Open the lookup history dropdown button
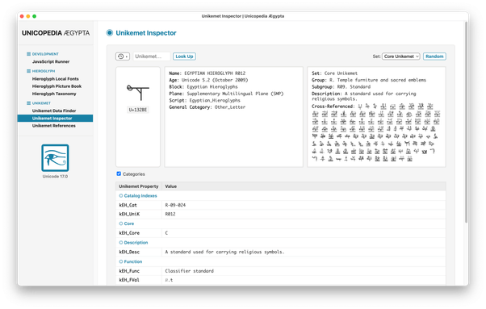 tap(123, 56)
